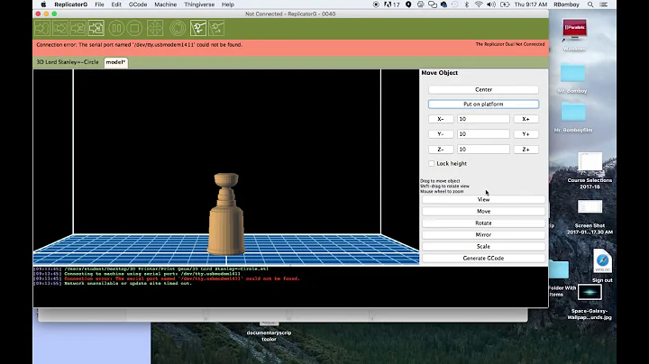
Task: Open the File menu
Action: pyautogui.click(x=99, y=5)
